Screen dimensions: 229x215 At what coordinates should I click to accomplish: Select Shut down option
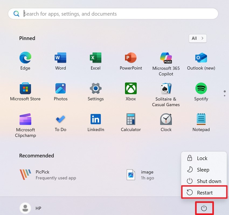coord(204,181)
